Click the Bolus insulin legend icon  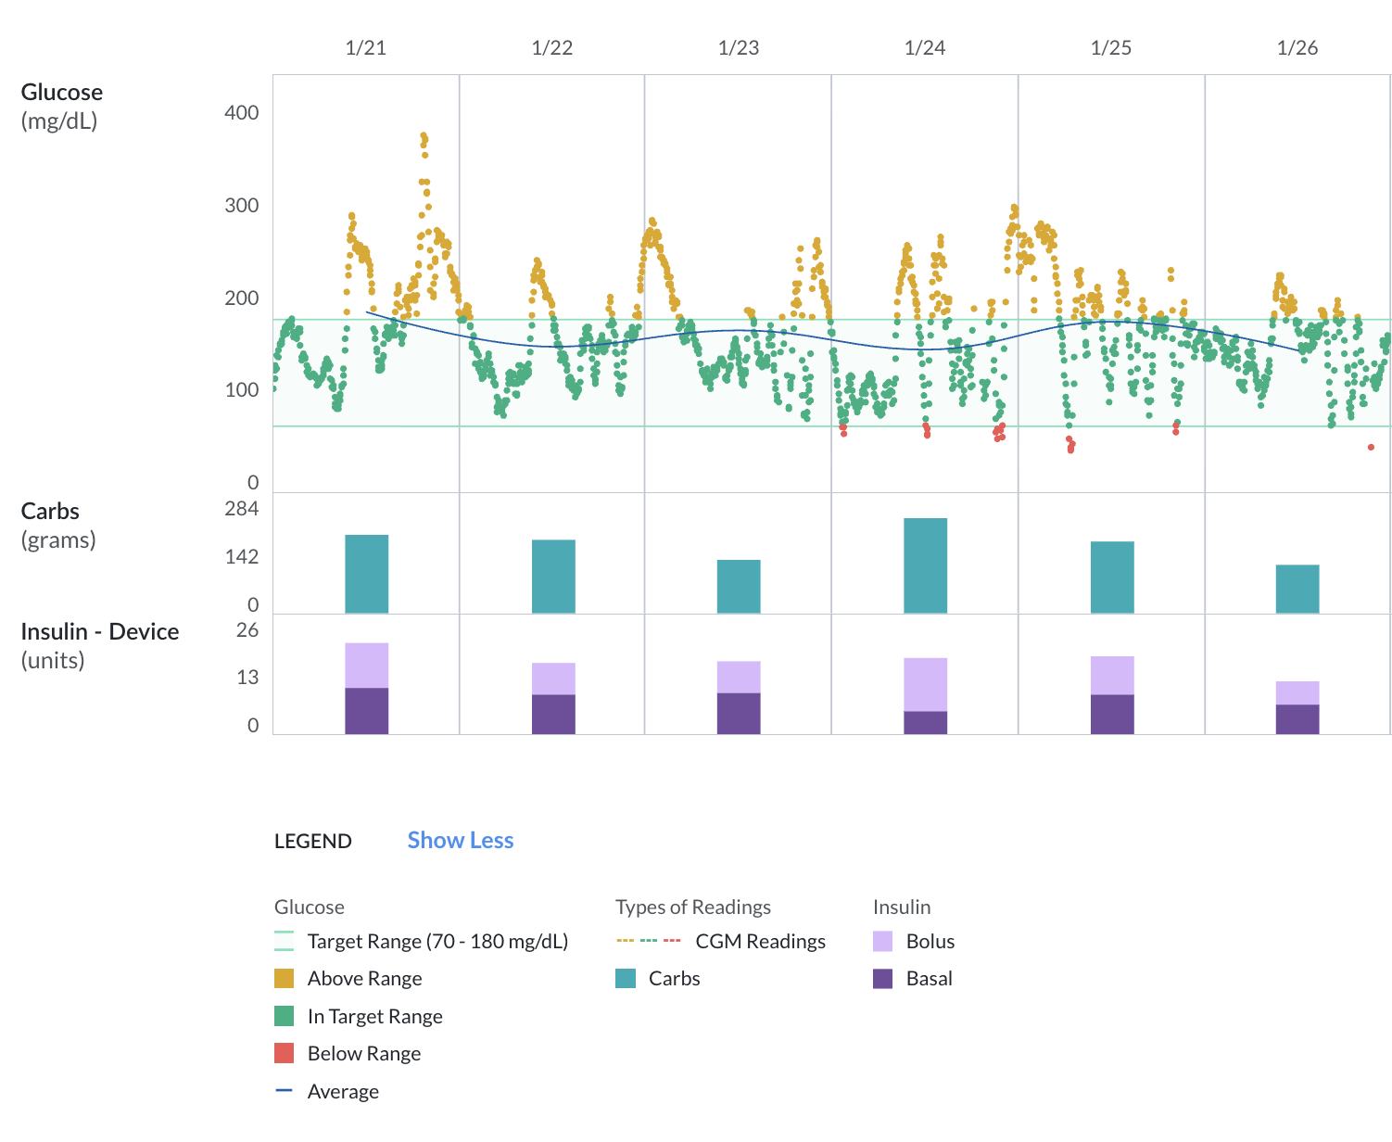click(x=883, y=941)
